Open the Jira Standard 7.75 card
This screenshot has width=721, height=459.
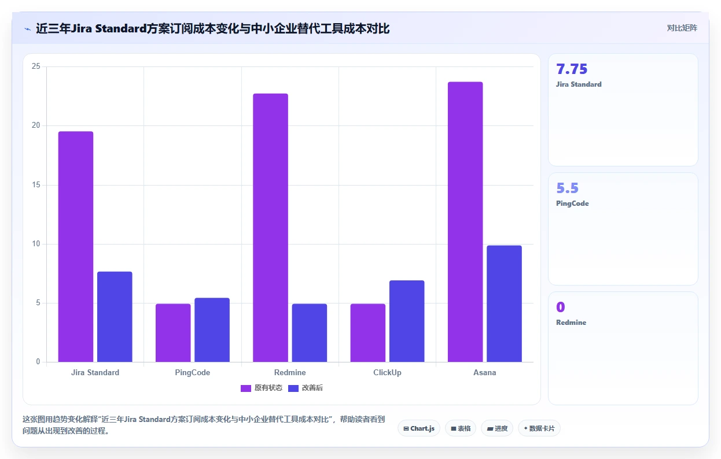623,110
